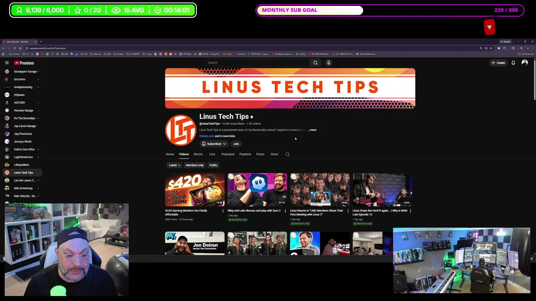Search within channel using magnifier icon

(x=287, y=154)
